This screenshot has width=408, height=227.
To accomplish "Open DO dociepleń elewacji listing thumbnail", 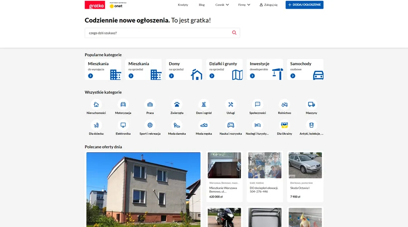I will pyautogui.click(x=265, y=165).
